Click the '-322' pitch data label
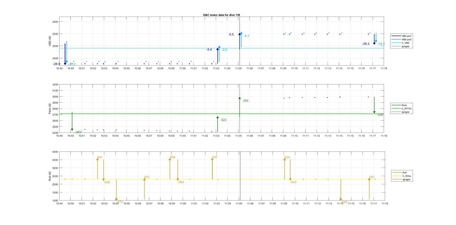This screenshot has height=225, width=456. tap(380, 115)
